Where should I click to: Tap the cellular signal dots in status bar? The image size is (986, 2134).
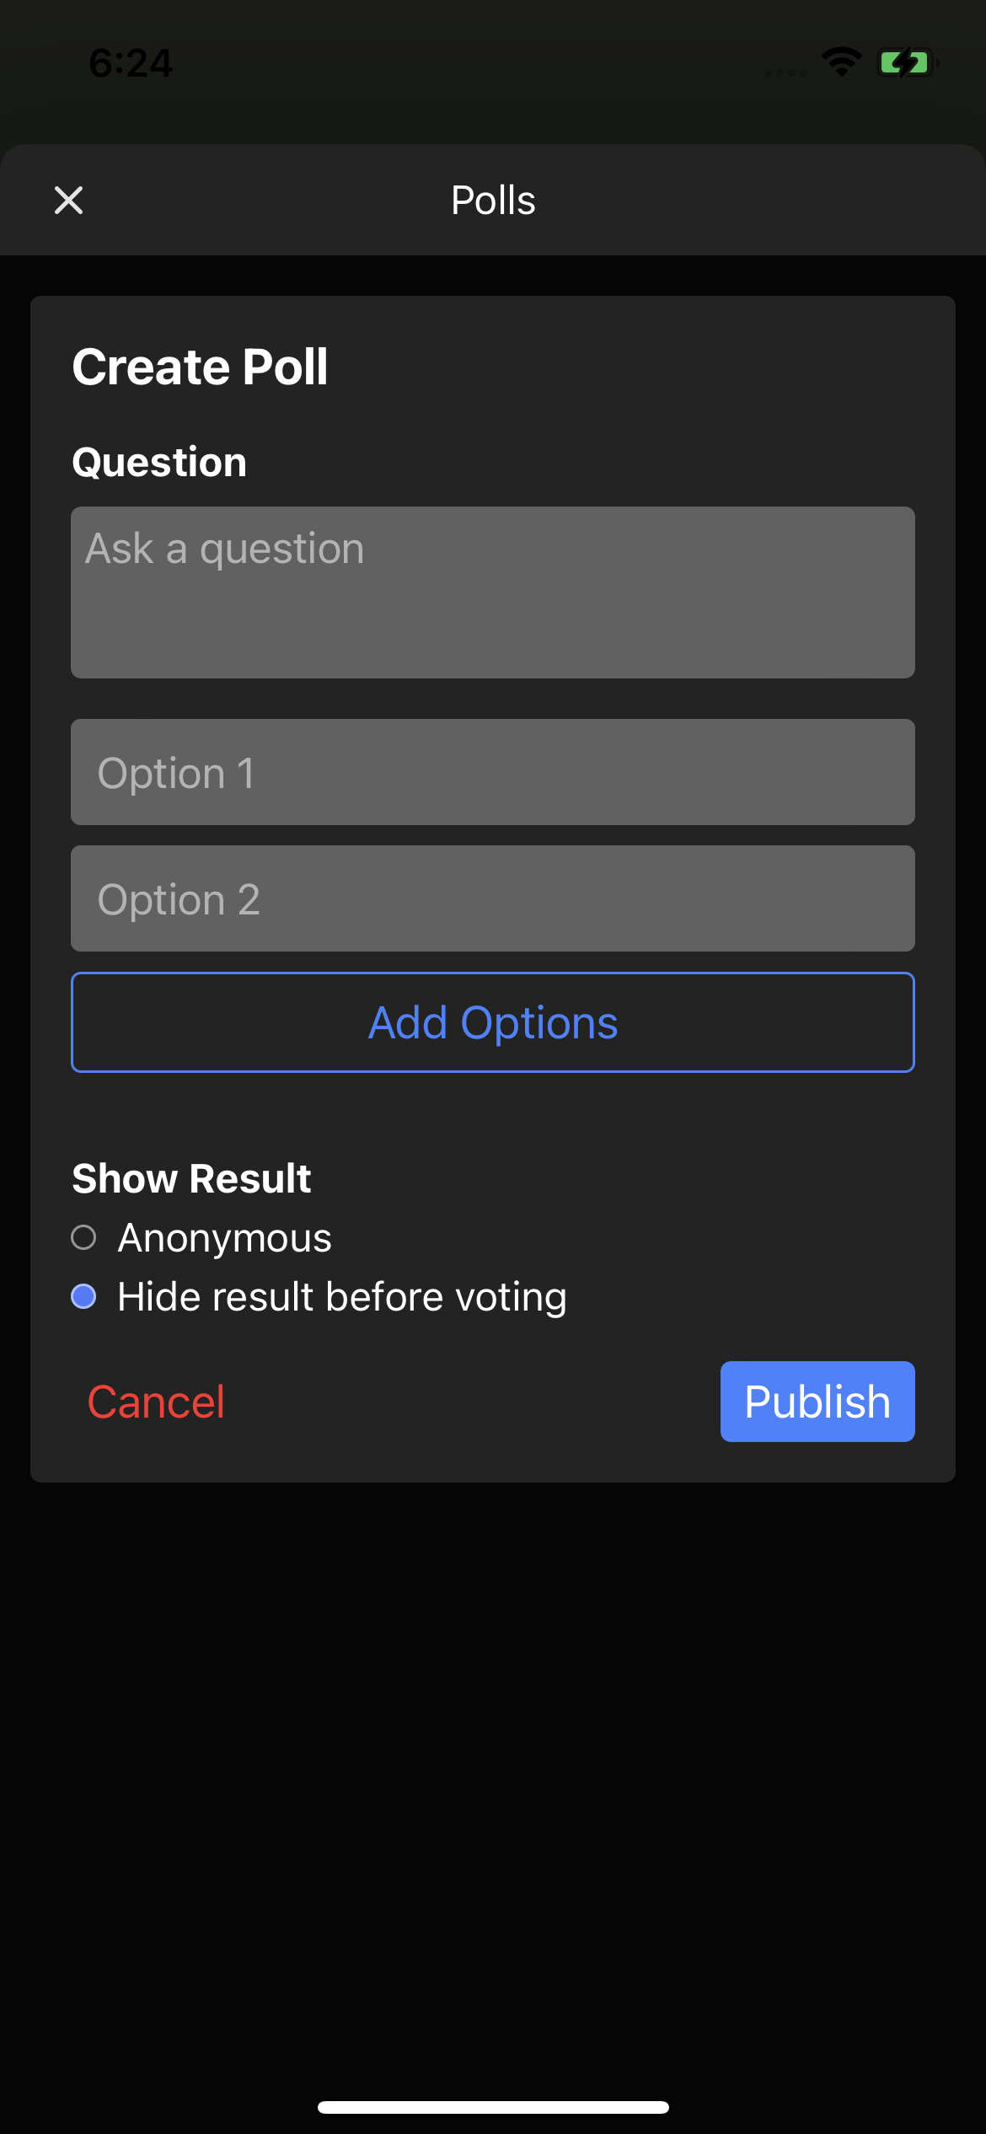(785, 72)
